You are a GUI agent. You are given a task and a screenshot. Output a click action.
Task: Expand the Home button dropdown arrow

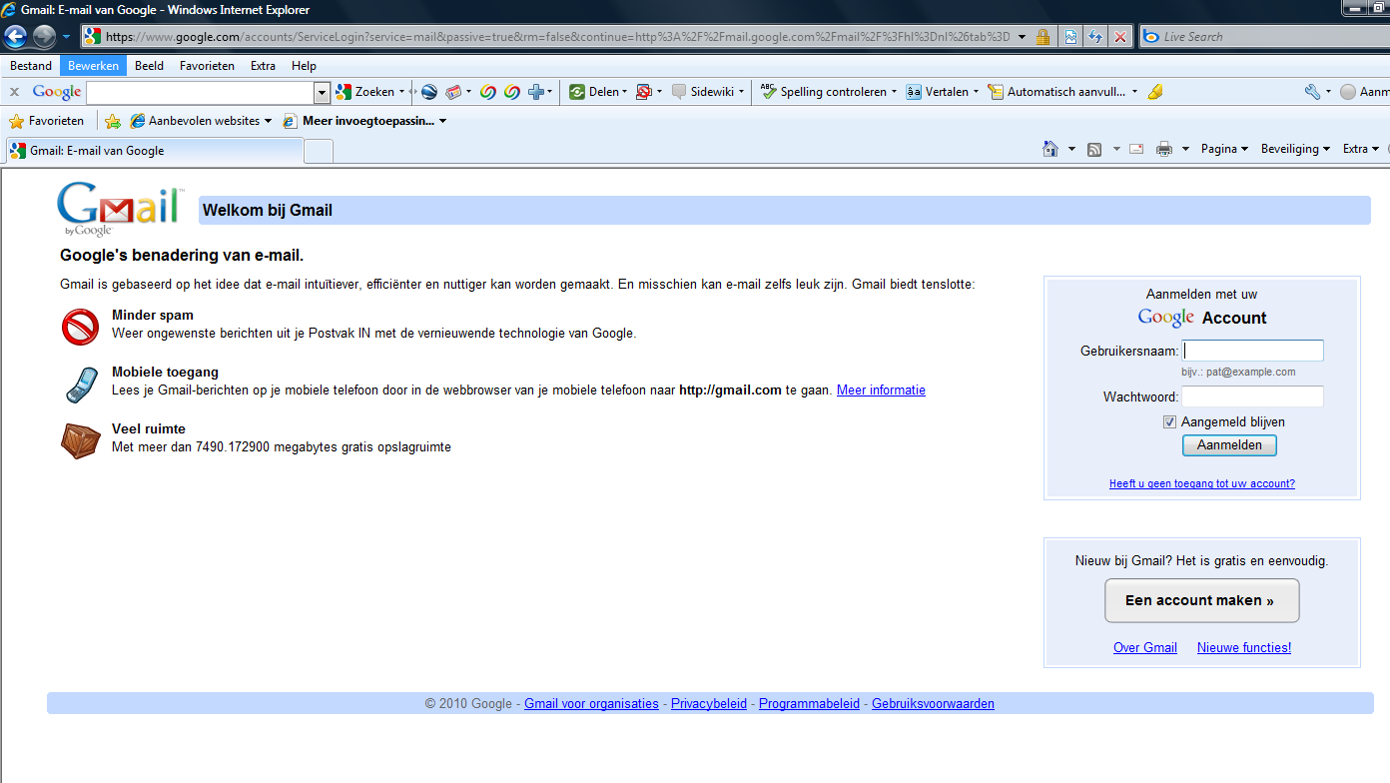point(1071,149)
